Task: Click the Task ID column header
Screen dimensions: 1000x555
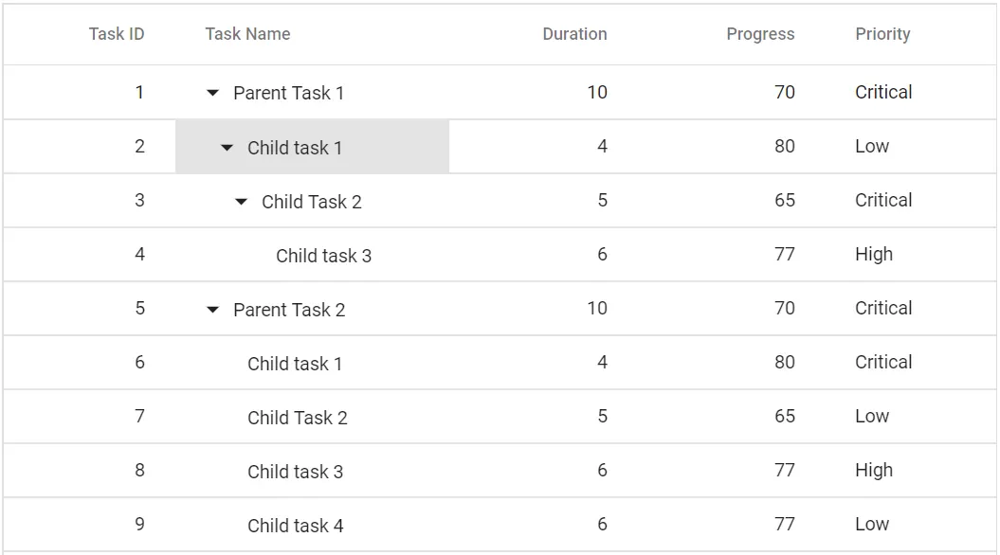Action: click(116, 34)
